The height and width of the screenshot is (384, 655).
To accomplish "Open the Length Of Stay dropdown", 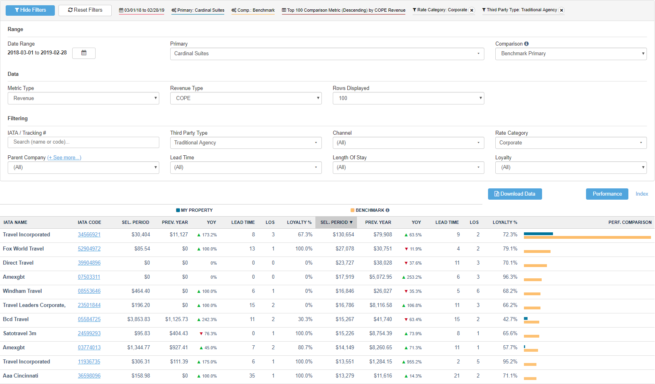I will tap(409, 167).
